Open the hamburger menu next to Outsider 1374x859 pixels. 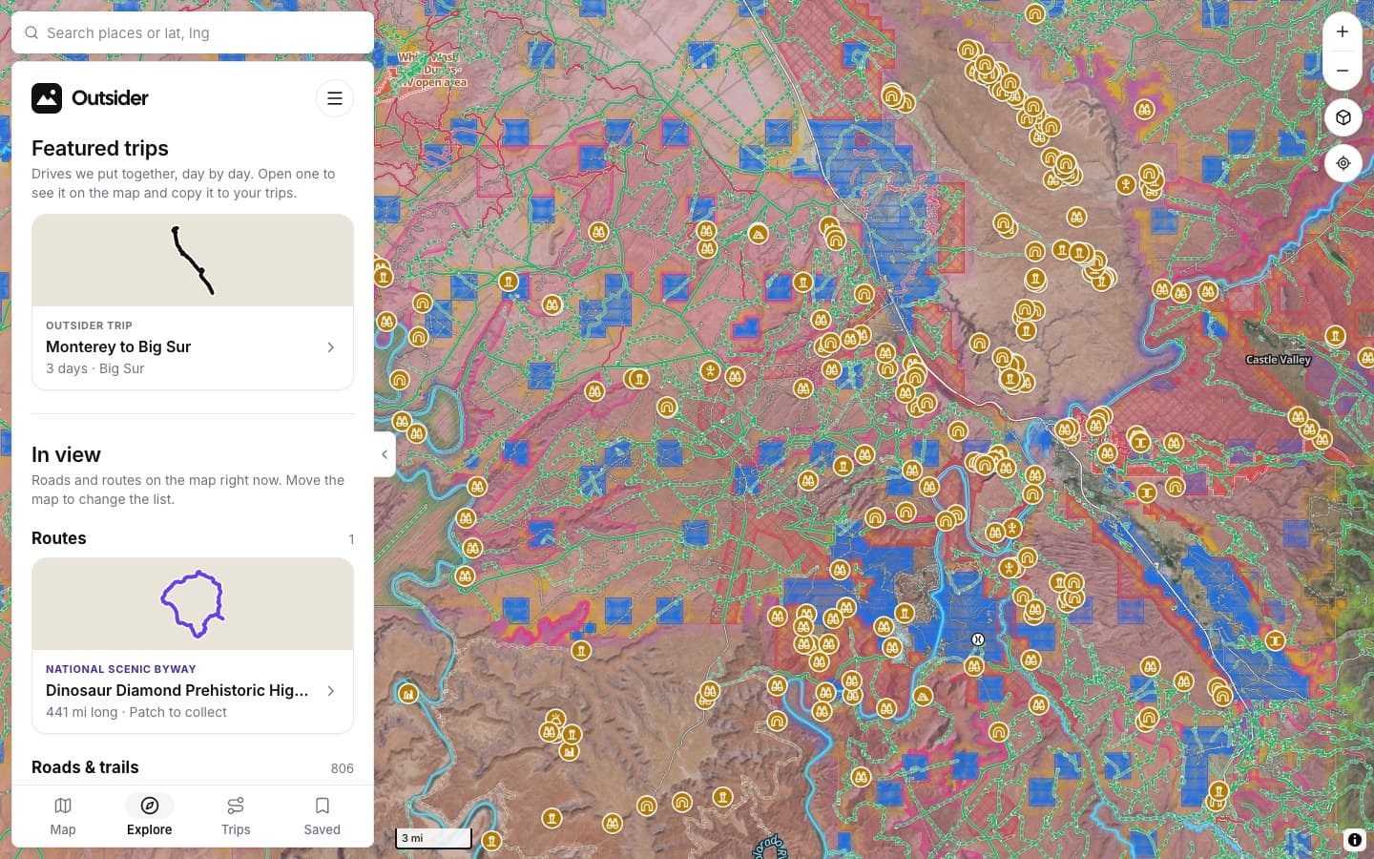coord(335,98)
